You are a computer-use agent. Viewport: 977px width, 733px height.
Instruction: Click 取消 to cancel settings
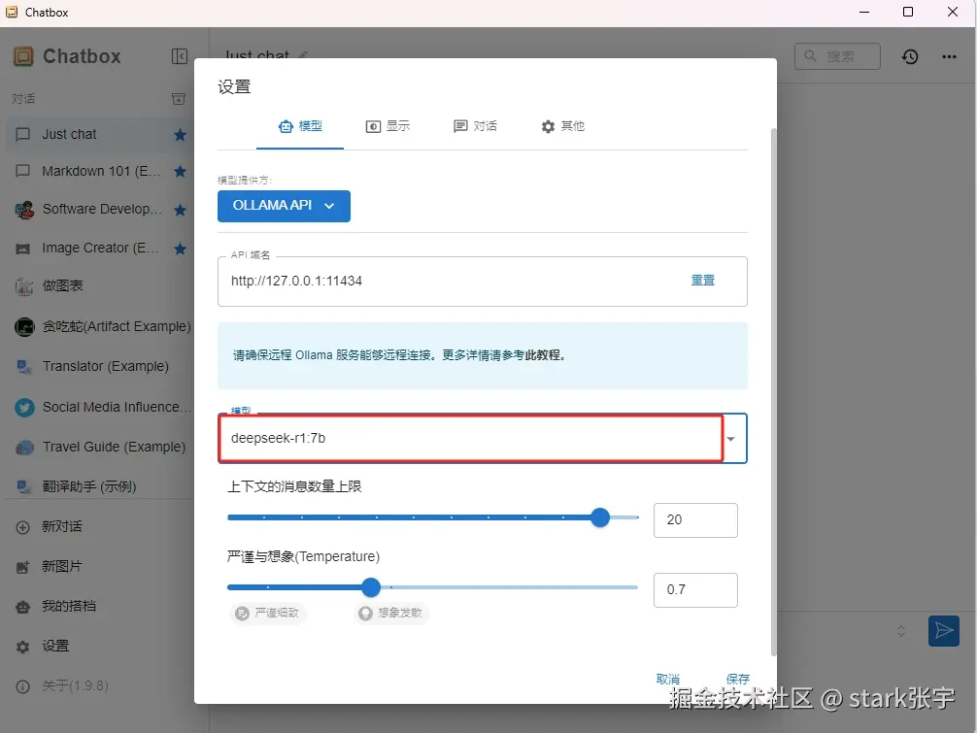click(667, 679)
